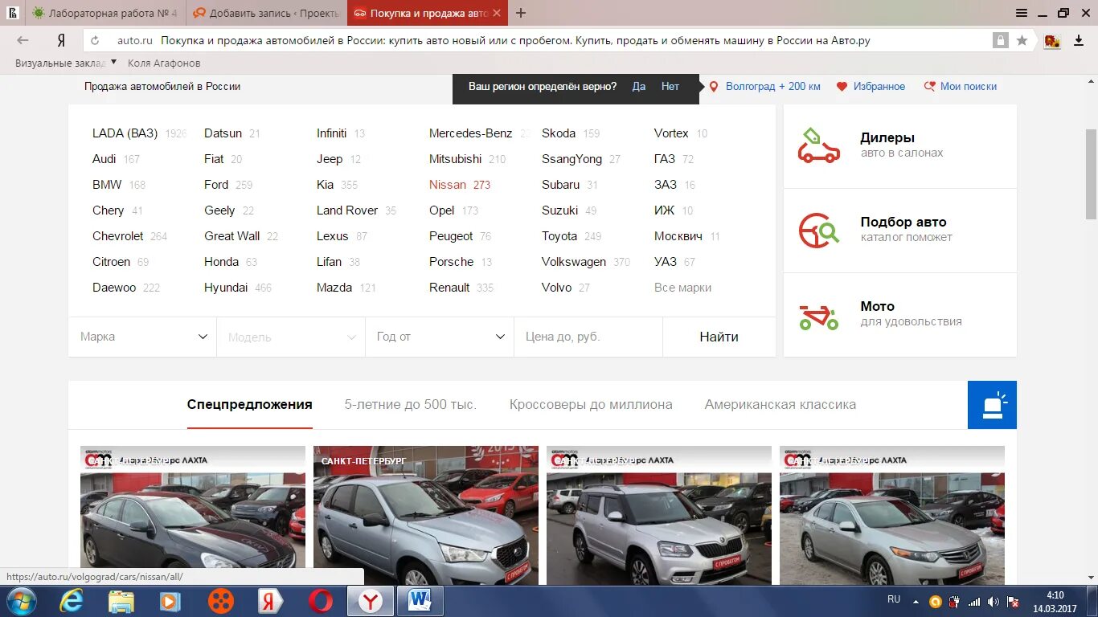This screenshot has height=617, width=1098.
Task: Open the Windows Start button
Action: click(21, 601)
